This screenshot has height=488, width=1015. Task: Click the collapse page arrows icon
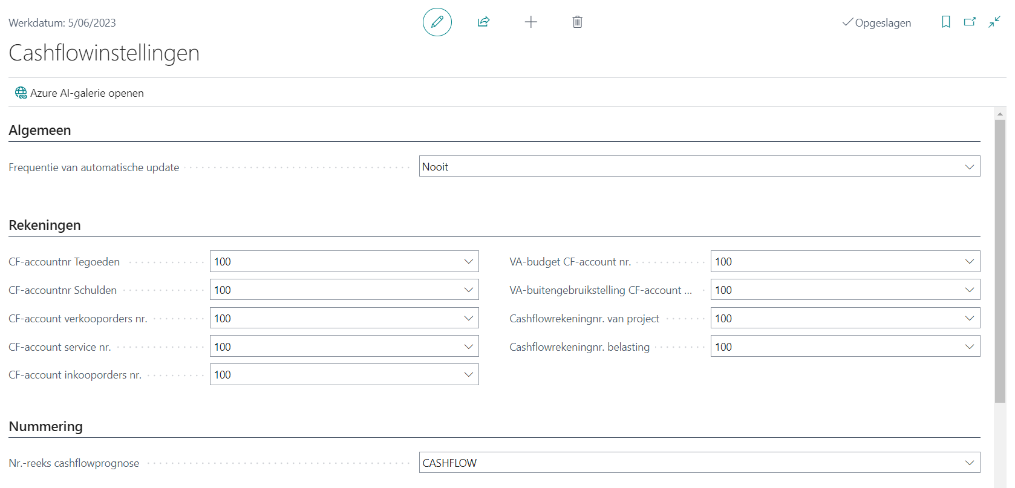click(x=994, y=22)
